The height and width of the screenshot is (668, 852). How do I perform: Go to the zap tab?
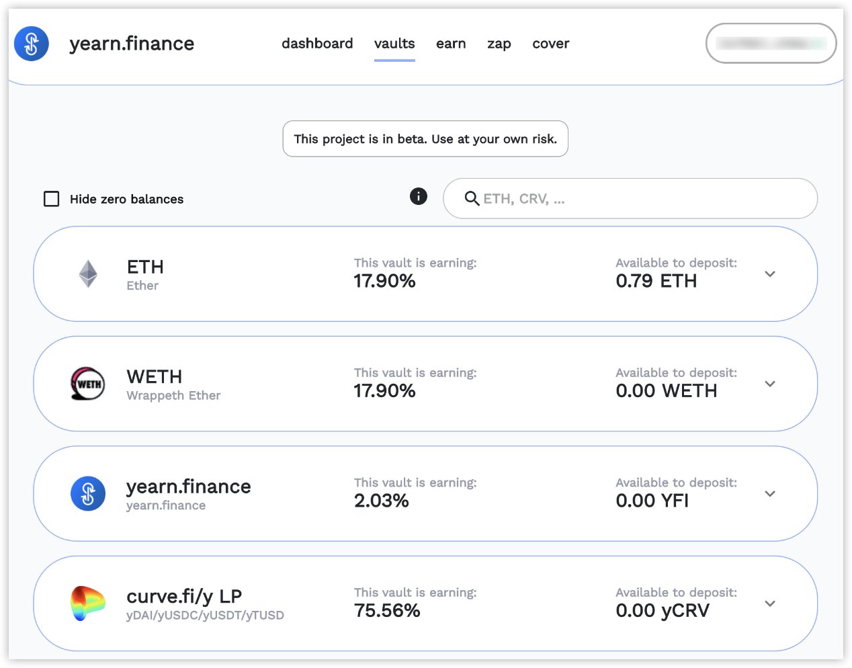point(499,44)
